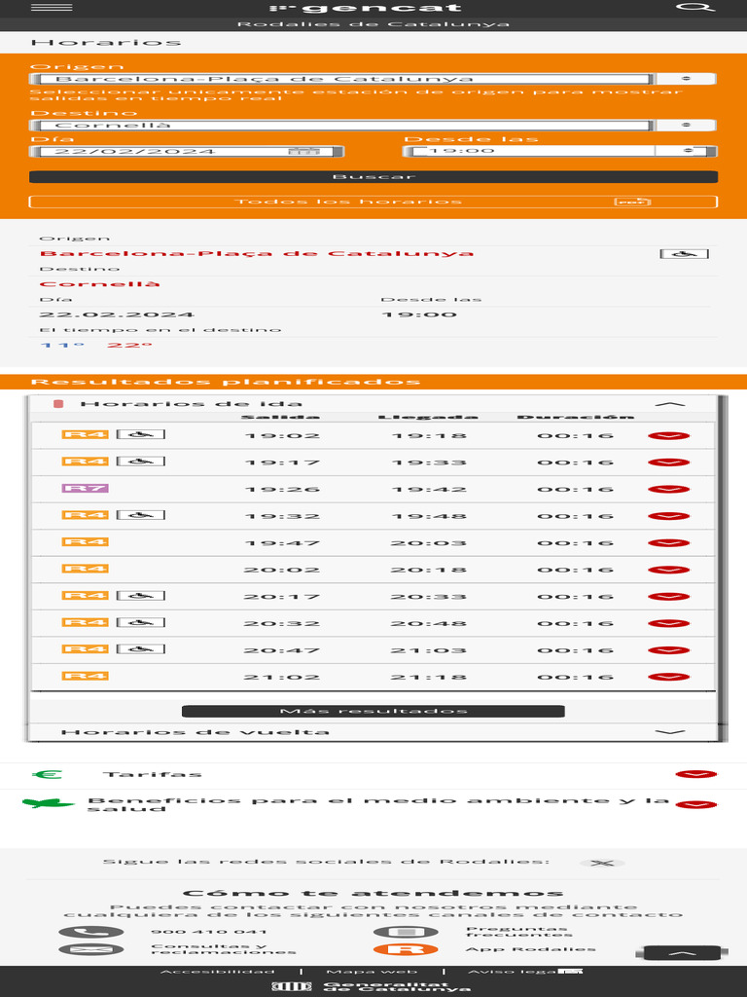Click Más resultados button
Viewport: 747px width, 997px height.
[x=373, y=711]
